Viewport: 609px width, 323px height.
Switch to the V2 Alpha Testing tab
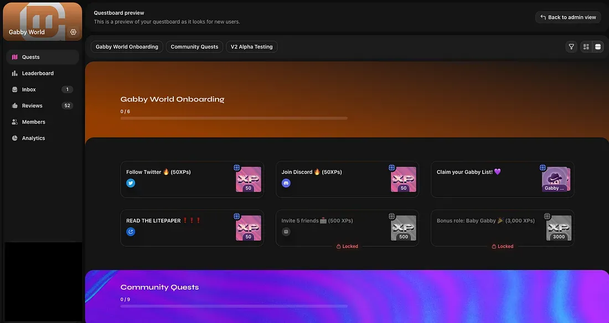pos(251,47)
